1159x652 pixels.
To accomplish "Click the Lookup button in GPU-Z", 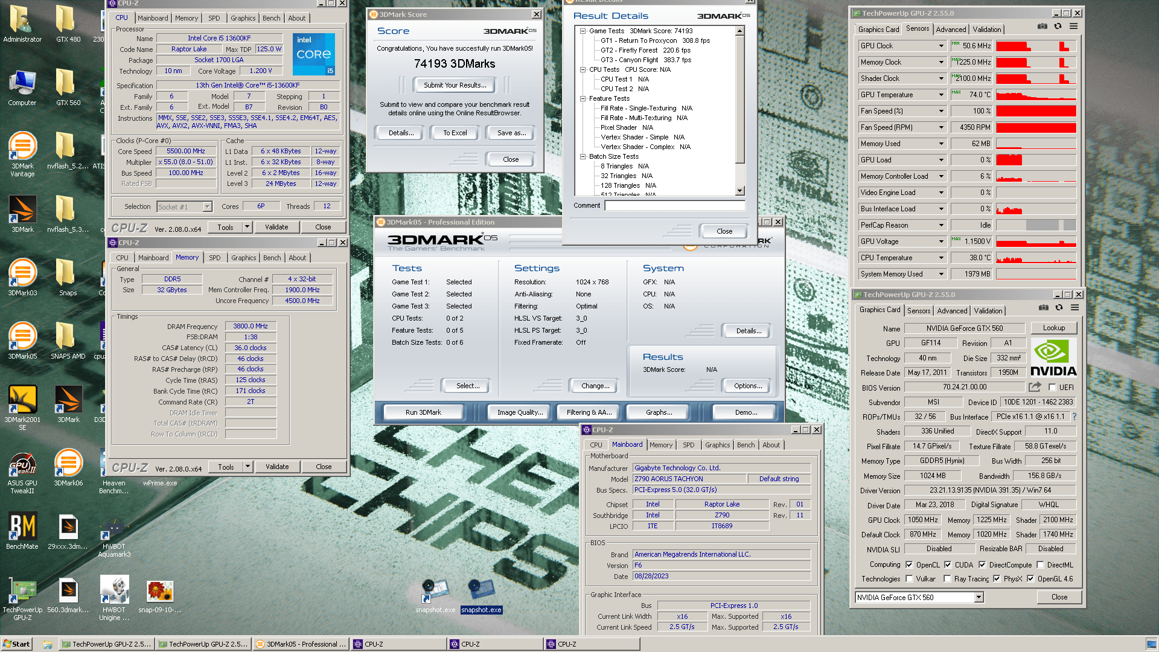I will tap(1053, 328).
